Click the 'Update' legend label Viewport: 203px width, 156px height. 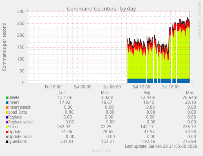[x=15, y=132]
